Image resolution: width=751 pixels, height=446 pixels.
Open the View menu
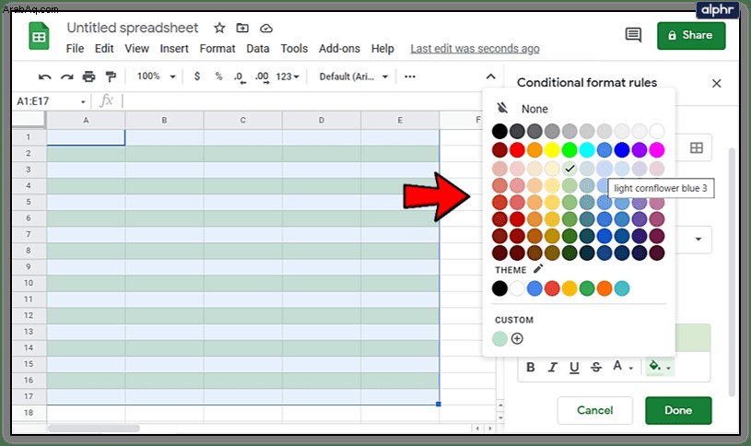[x=136, y=49]
